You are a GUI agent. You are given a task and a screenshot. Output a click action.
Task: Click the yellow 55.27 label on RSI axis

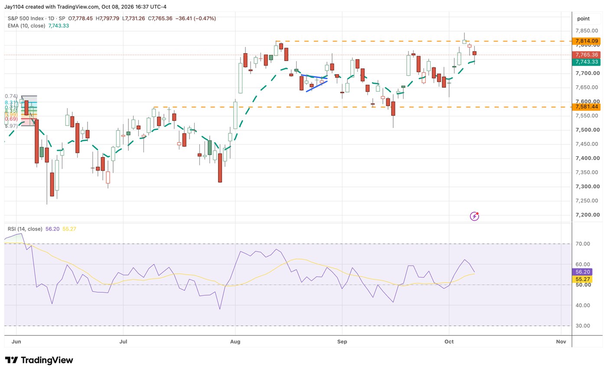583,279
